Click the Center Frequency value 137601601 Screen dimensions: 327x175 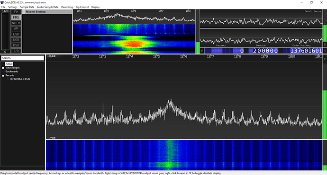point(306,51)
